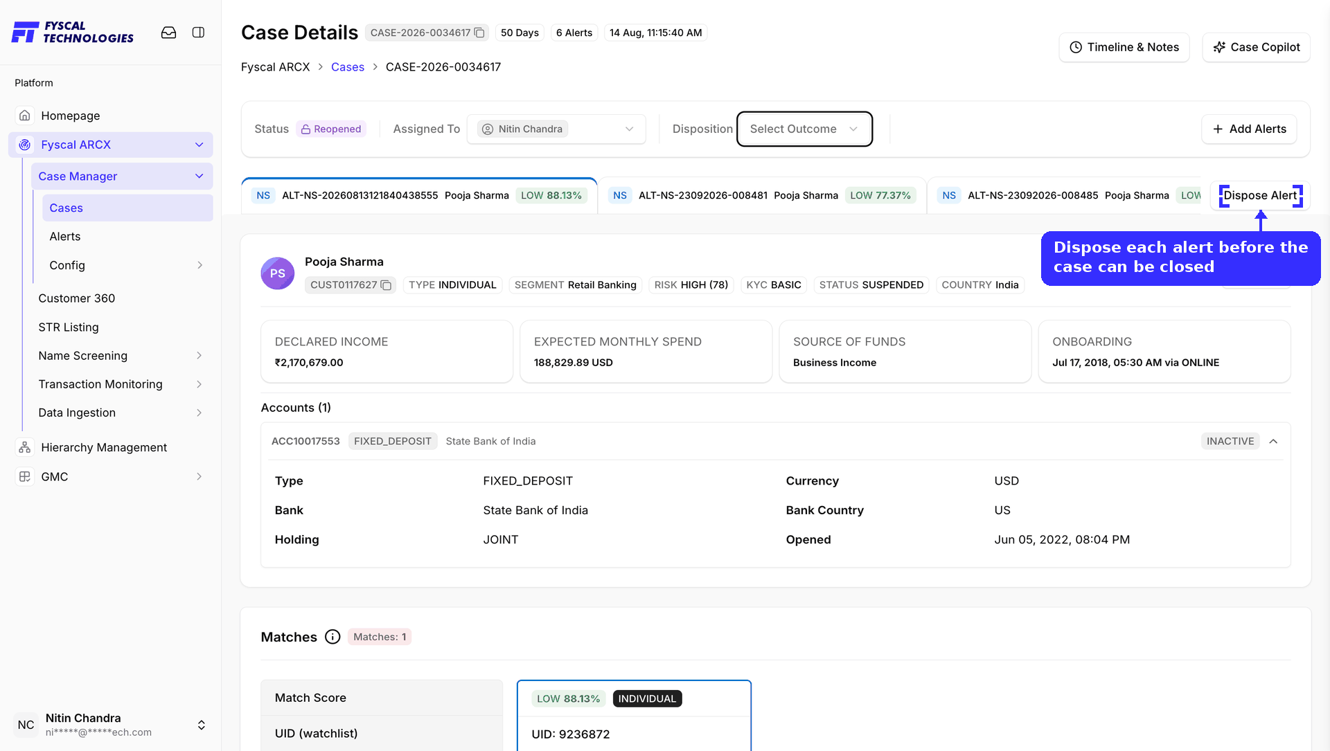Open Timeline & Notes panel

click(1124, 47)
